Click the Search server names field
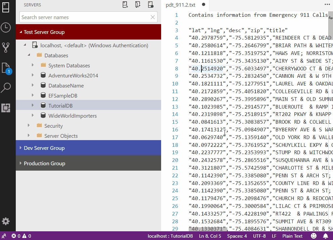Viewport: 333px width, 240px height. click(84, 17)
